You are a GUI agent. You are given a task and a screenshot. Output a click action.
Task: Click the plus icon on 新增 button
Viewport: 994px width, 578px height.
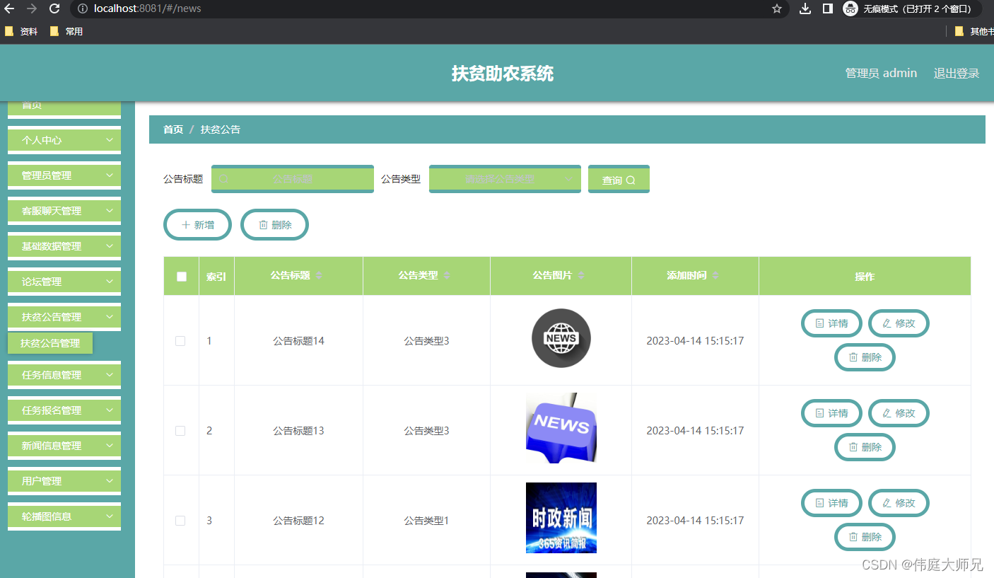pos(186,225)
